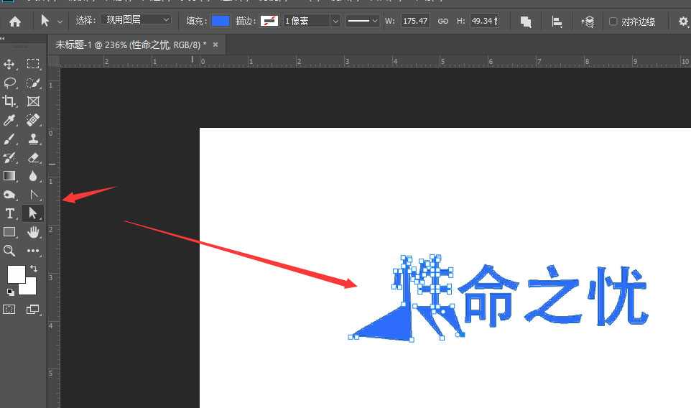
Task: Click the W width input field
Action: 415,22
